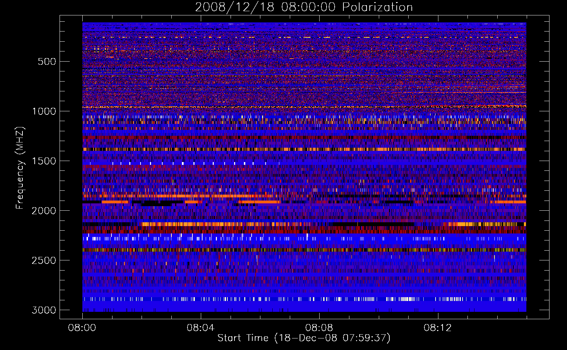Click the 'Frequency (MHZ)' axis label
This screenshot has height=350, width=567.
tap(20, 168)
